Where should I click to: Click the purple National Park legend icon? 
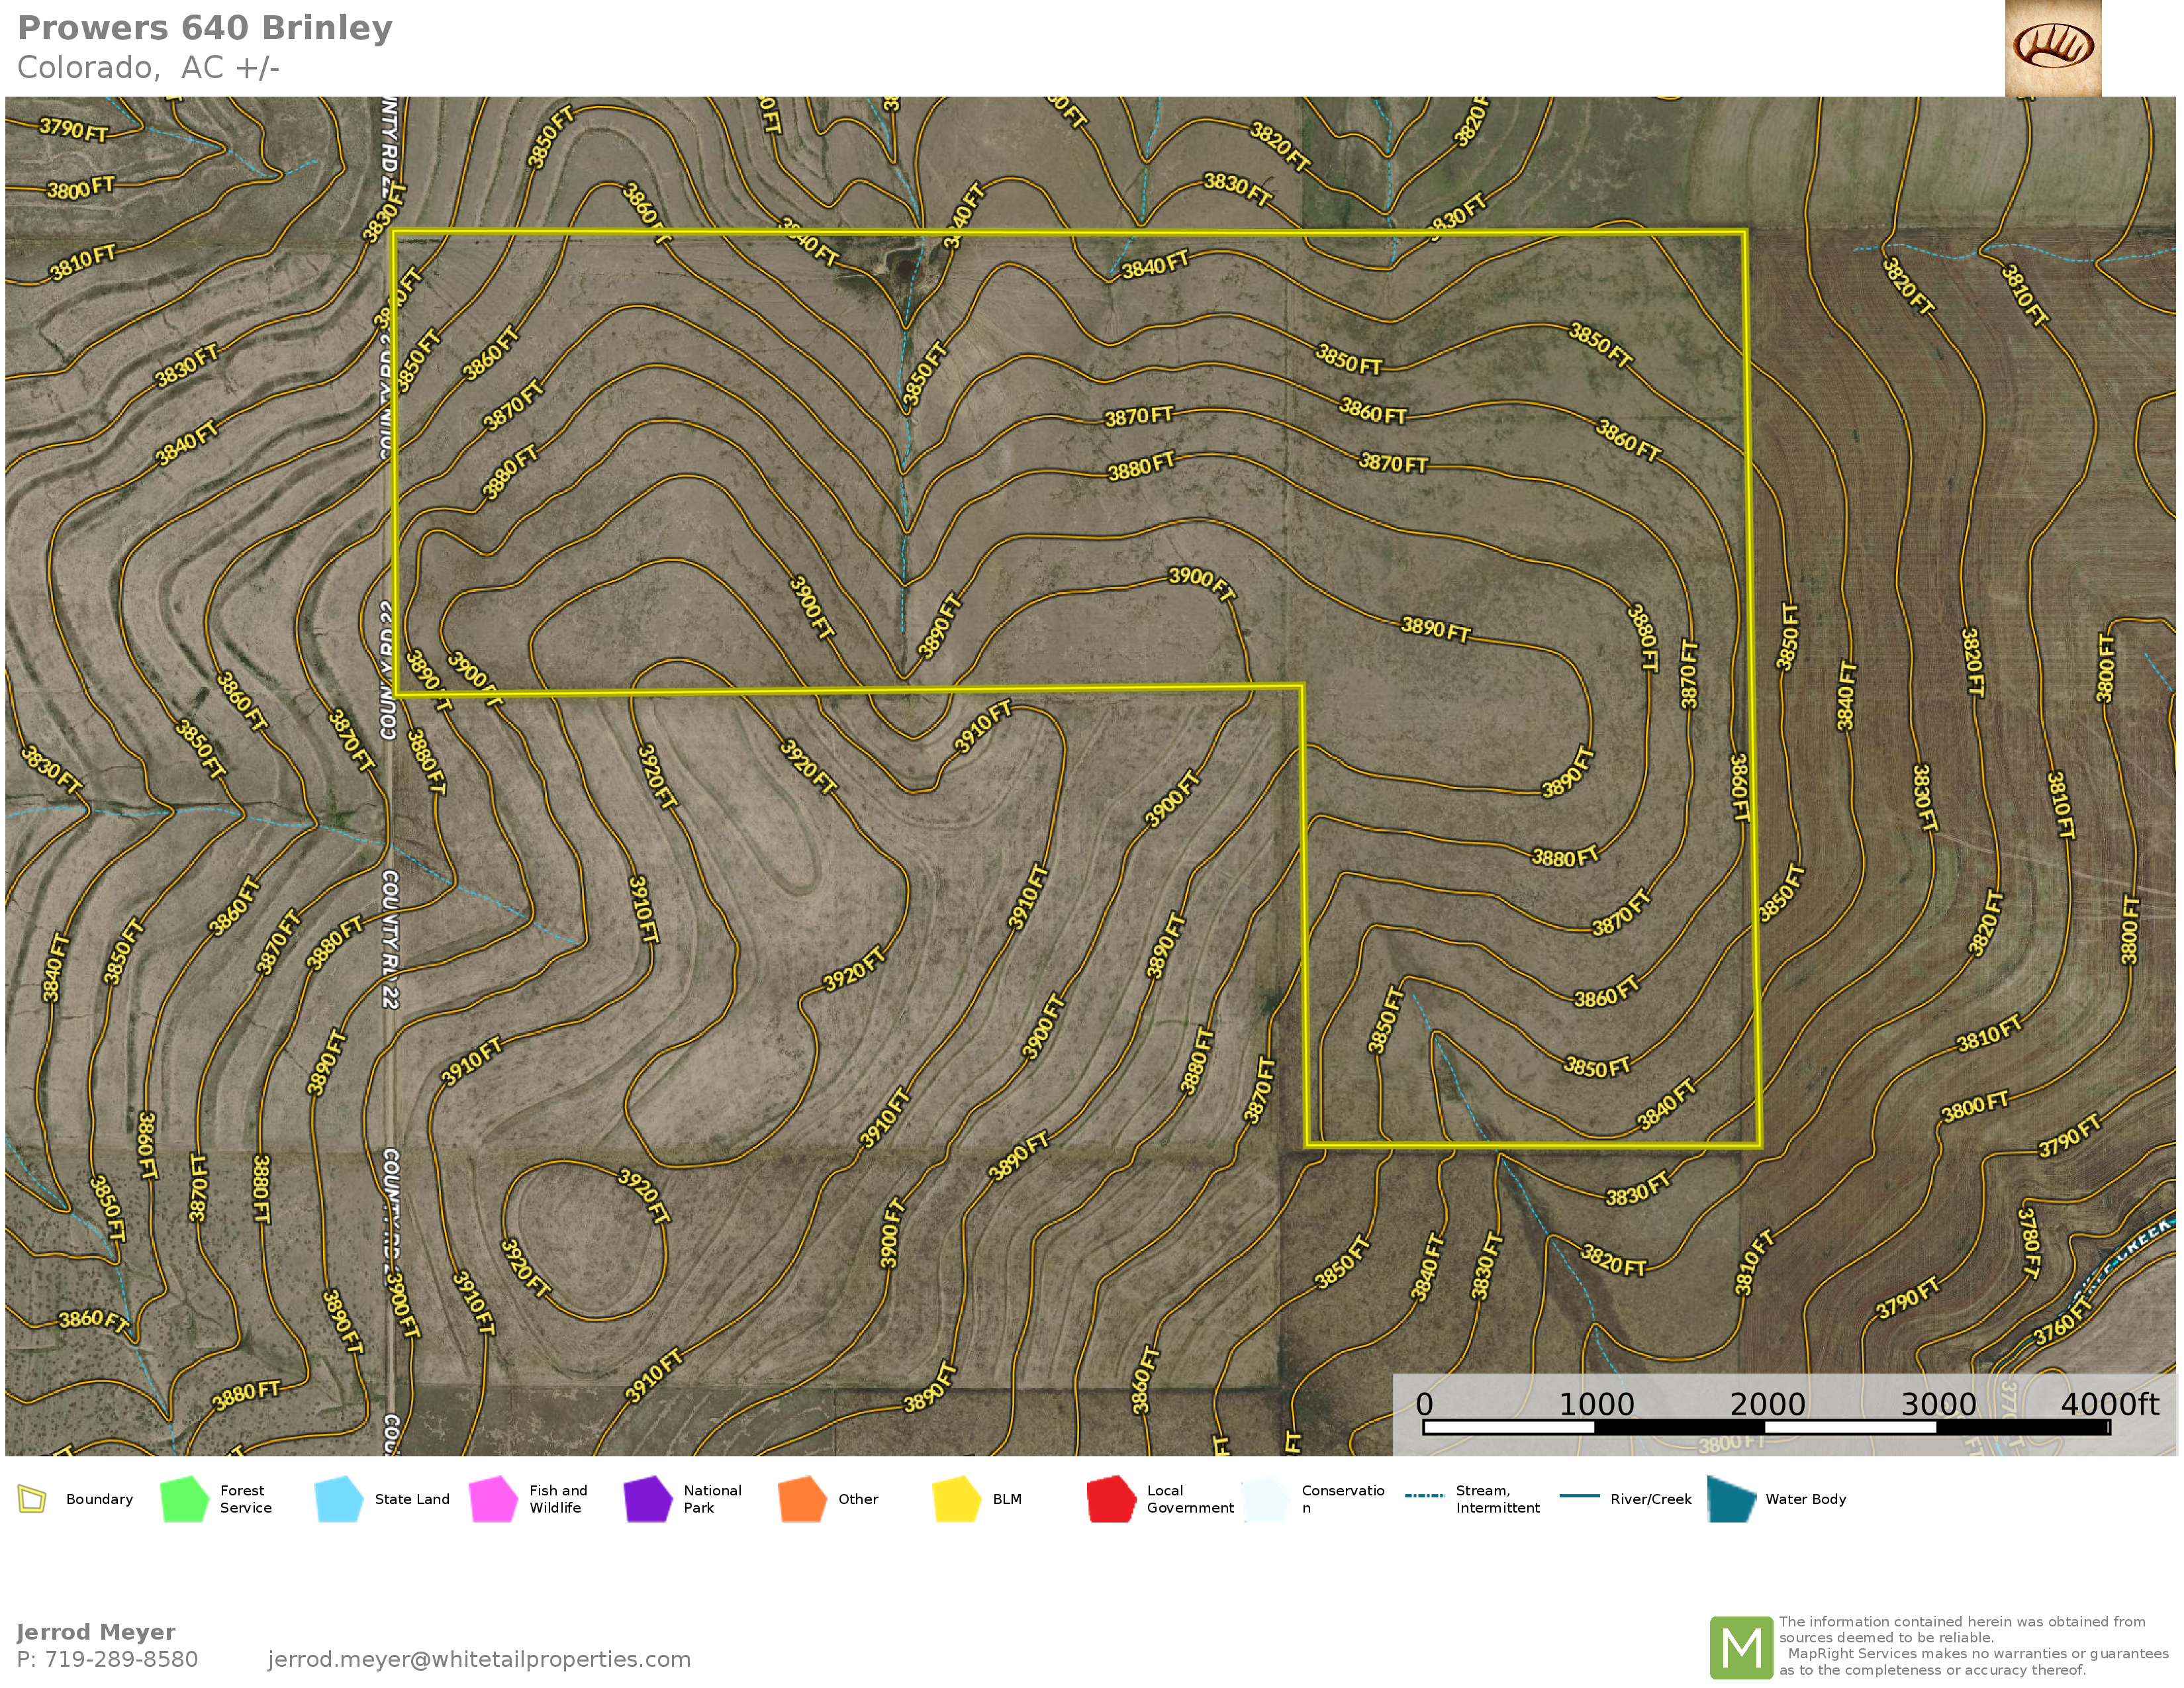point(648,1499)
